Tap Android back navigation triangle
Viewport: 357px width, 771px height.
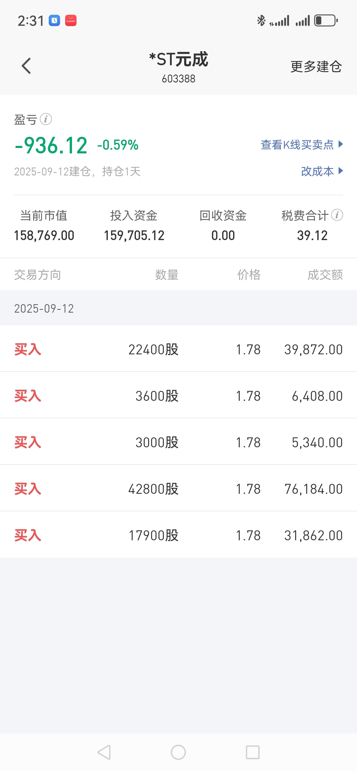pos(104,752)
